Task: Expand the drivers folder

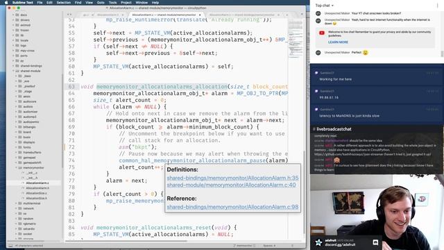Action: point(13,20)
